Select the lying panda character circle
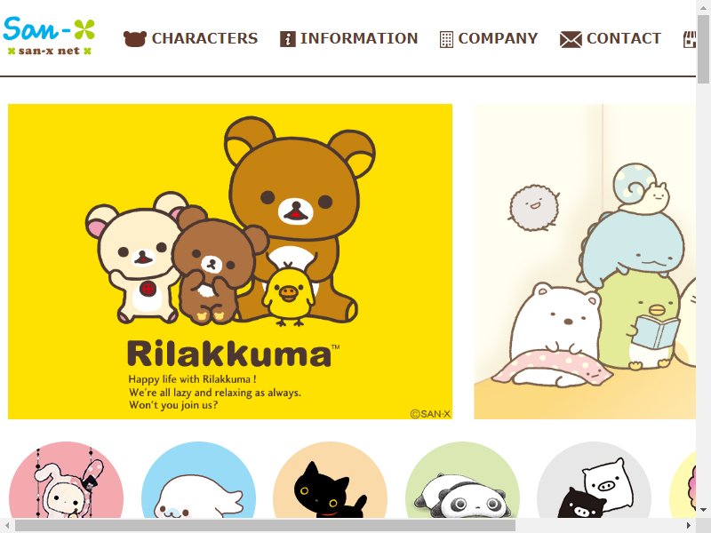The image size is (711, 533). [x=462, y=480]
